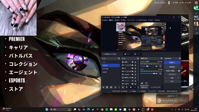Open scene filters icon in scene toolbar

(x=111, y=87)
